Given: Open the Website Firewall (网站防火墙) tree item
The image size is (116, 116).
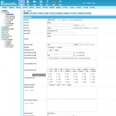Looking at the screenshot, I should coord(9,25).
